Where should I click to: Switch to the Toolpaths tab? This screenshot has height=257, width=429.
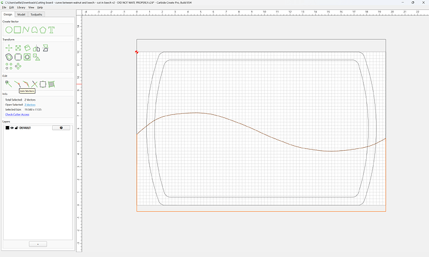(x=37, y=14)
